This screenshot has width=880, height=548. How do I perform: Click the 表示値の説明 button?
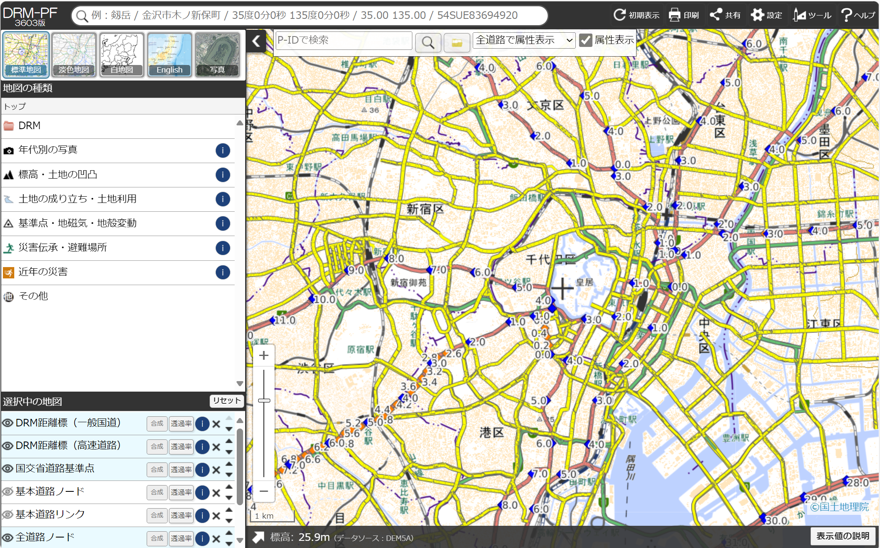pos(842,536)
